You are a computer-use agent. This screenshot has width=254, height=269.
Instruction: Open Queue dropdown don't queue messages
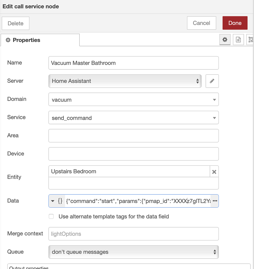pyautogui.click(x=133, y=252)
